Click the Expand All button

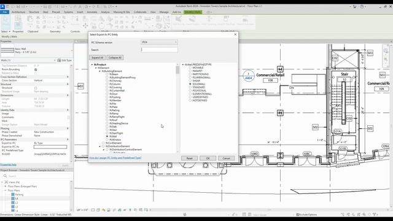click(97, 58)
